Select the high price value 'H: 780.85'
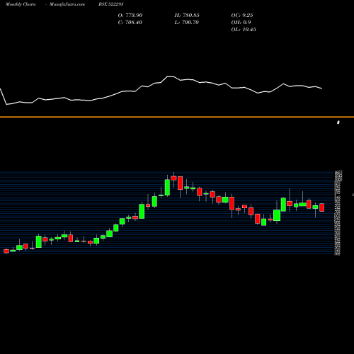Screen dimensions: 354x354 point(187,15)
